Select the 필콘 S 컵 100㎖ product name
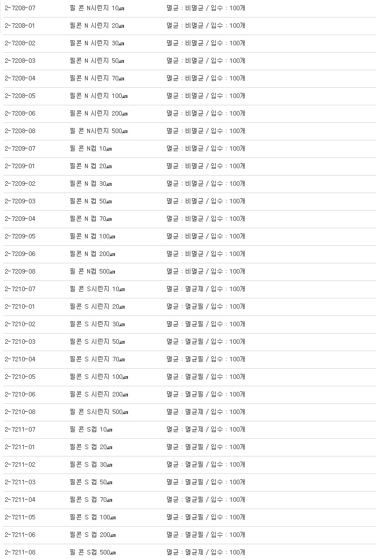The height and width of the screenshot is (559, 376). click(92, 518)
